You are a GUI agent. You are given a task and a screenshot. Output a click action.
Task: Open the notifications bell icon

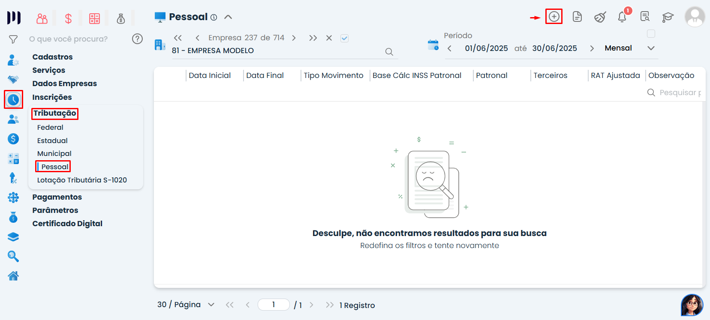(x=622, y=17)
